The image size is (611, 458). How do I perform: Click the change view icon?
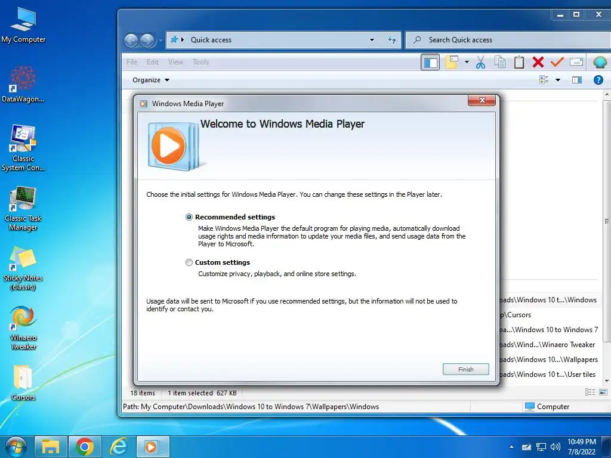click(x=544, y=80)
